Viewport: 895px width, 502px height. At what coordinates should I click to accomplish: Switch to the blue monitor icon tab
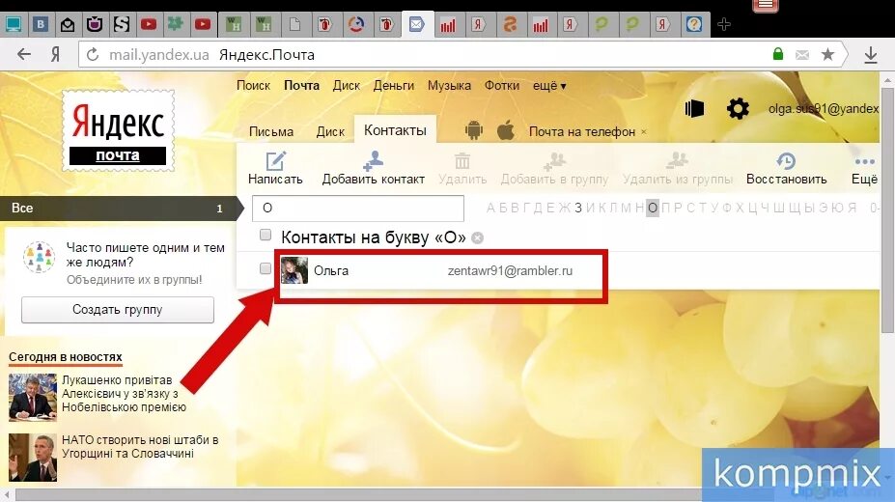pos(13,24)
